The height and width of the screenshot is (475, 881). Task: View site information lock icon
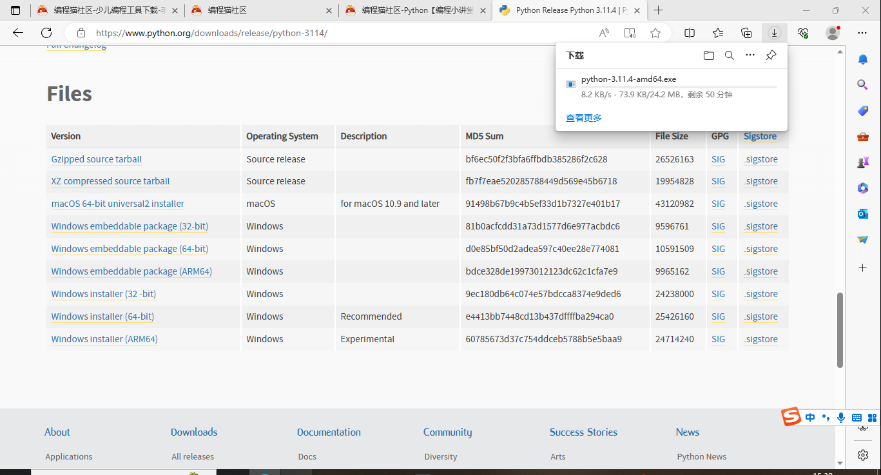click(x=81, y=33)
